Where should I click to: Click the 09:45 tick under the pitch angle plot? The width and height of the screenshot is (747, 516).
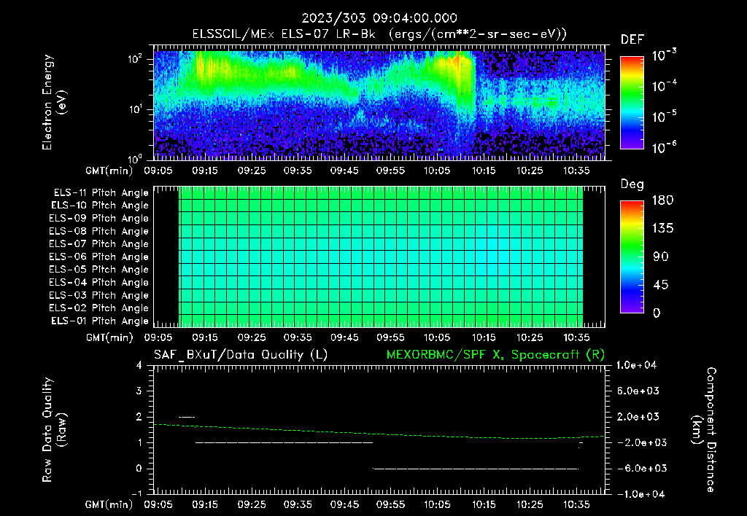344,337
